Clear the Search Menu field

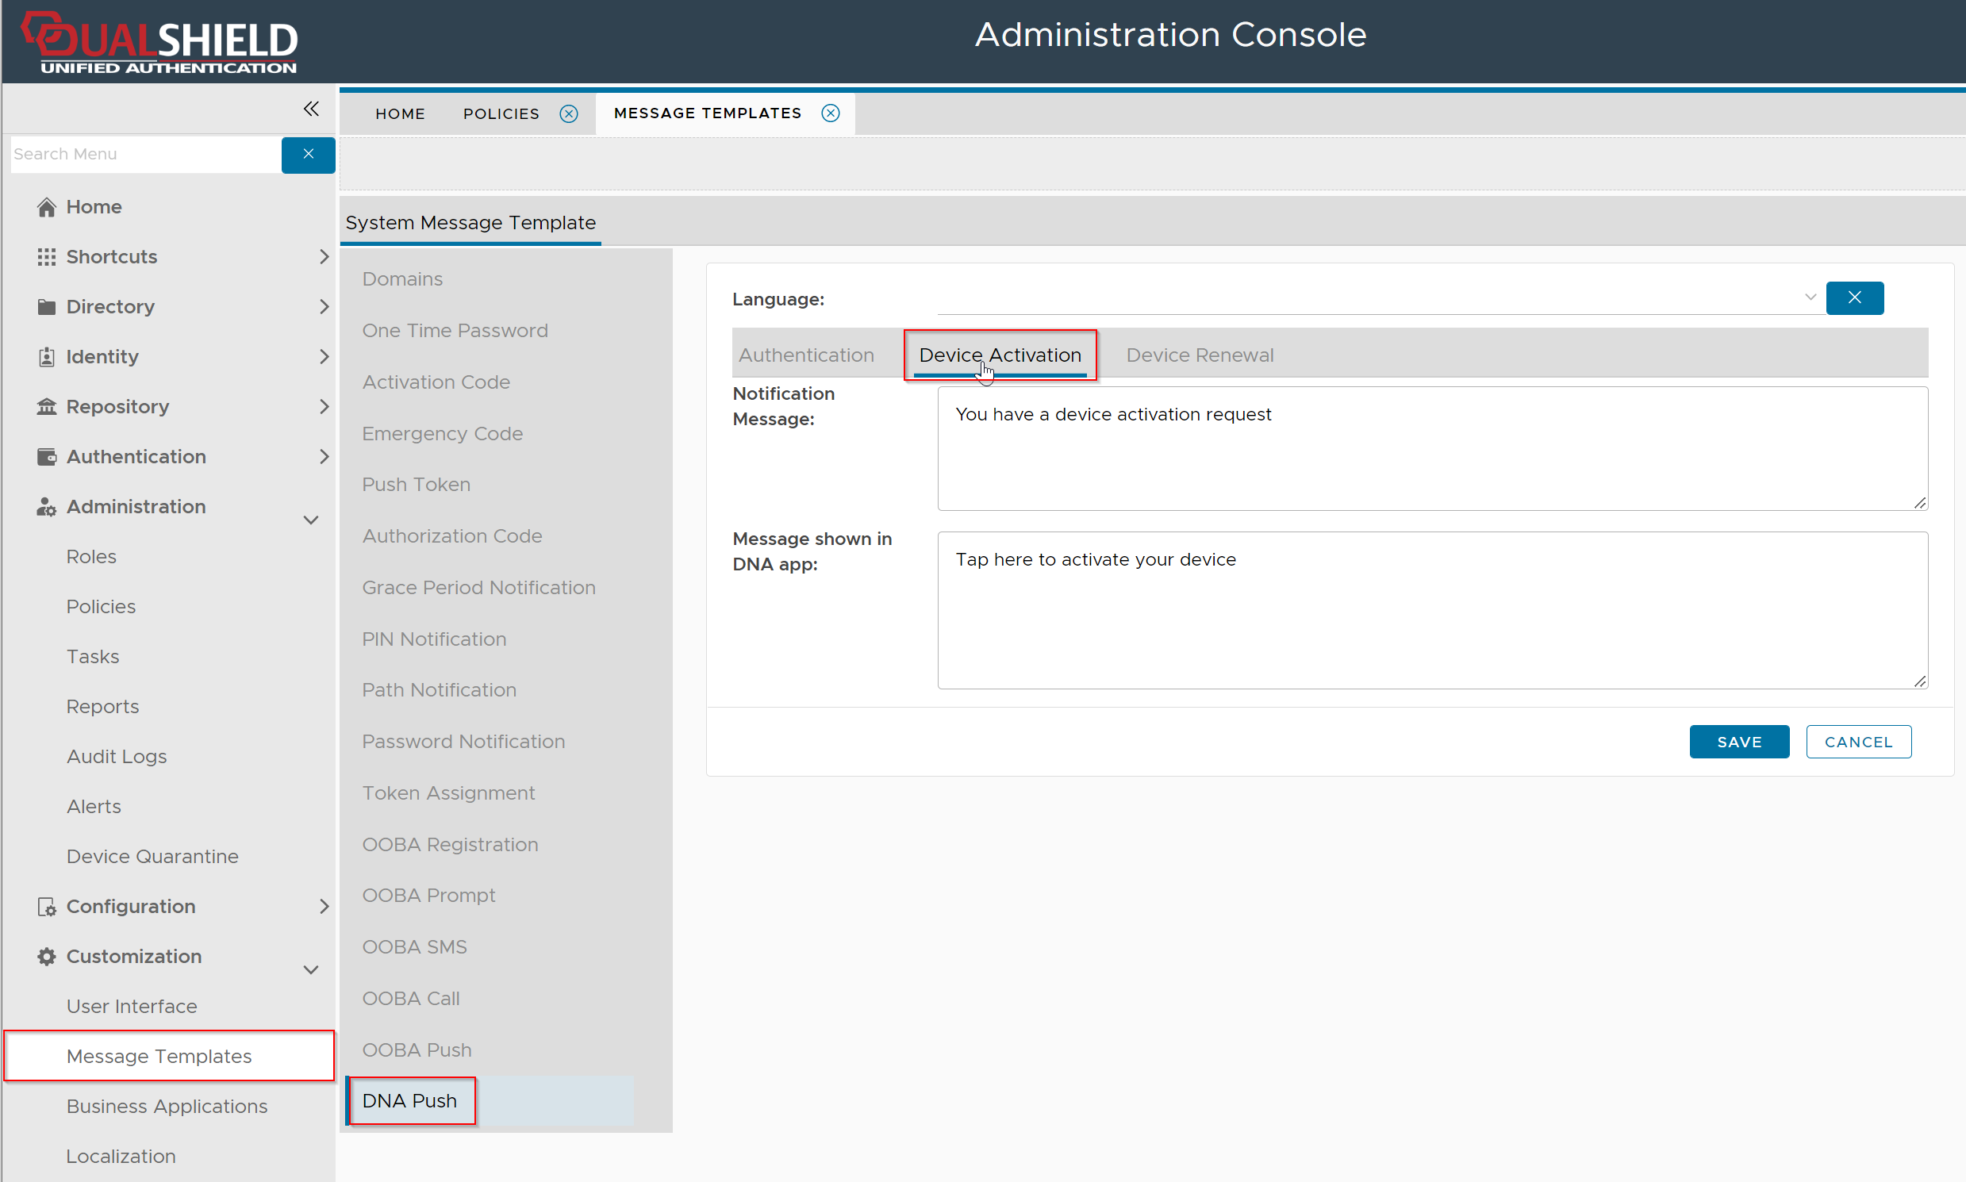(x=309, y=154)
